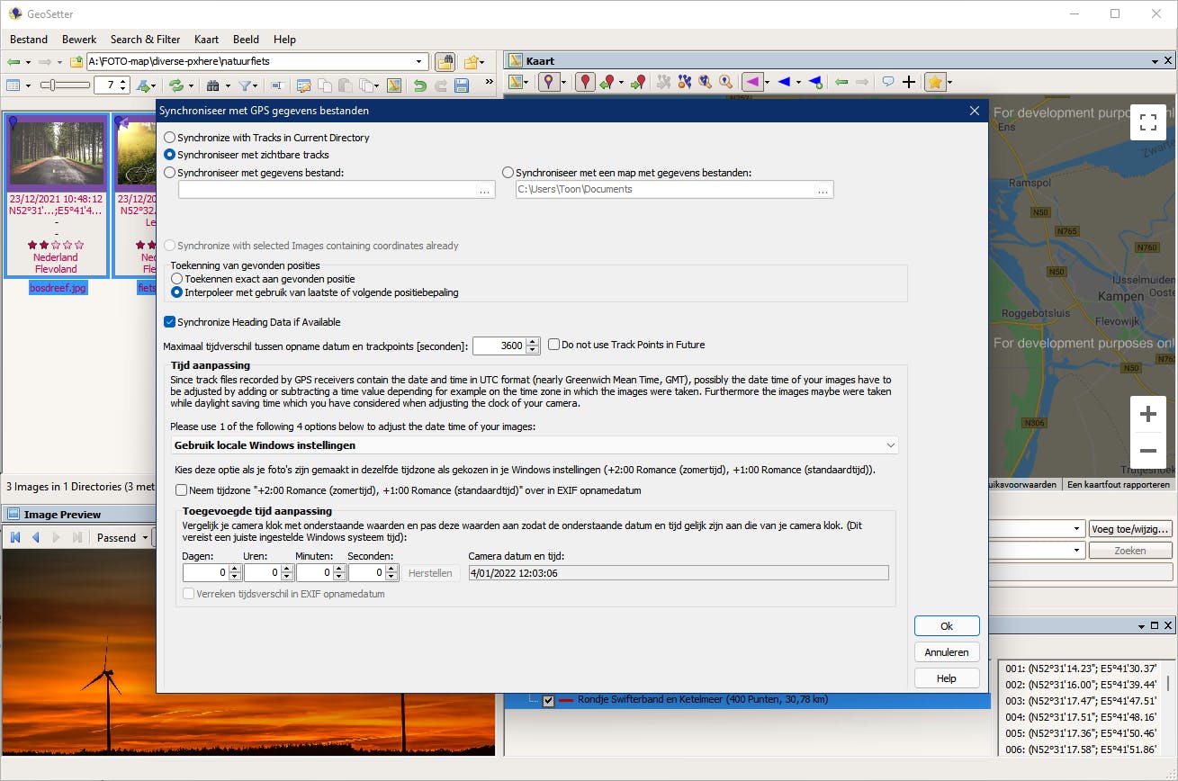
Task: Select 'Toekennen exact aan gevonden positie' radio
Action: pyautogui.click(x=177, y=279)
